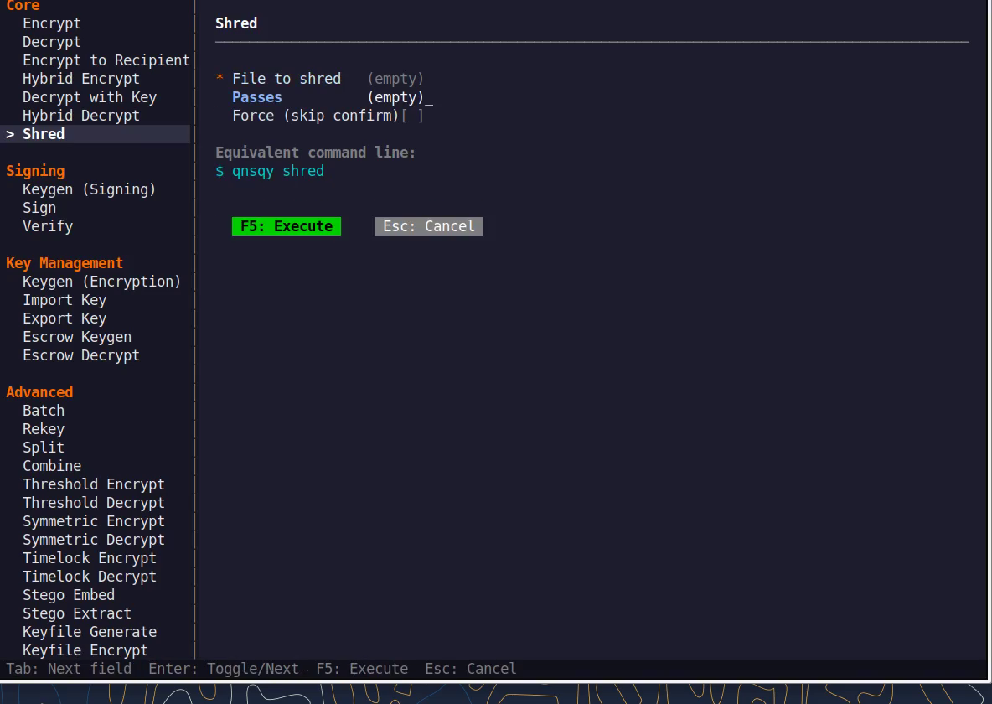Open Keygen (Encryption)
Screen dimensions: 992x704
[102, 281]
